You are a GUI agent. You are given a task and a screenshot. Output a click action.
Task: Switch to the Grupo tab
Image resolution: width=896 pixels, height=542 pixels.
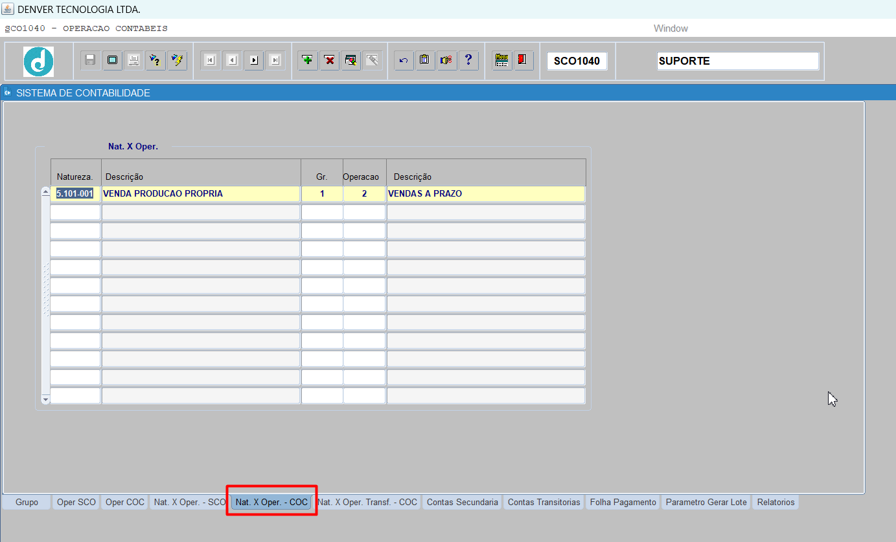[27, 503]
